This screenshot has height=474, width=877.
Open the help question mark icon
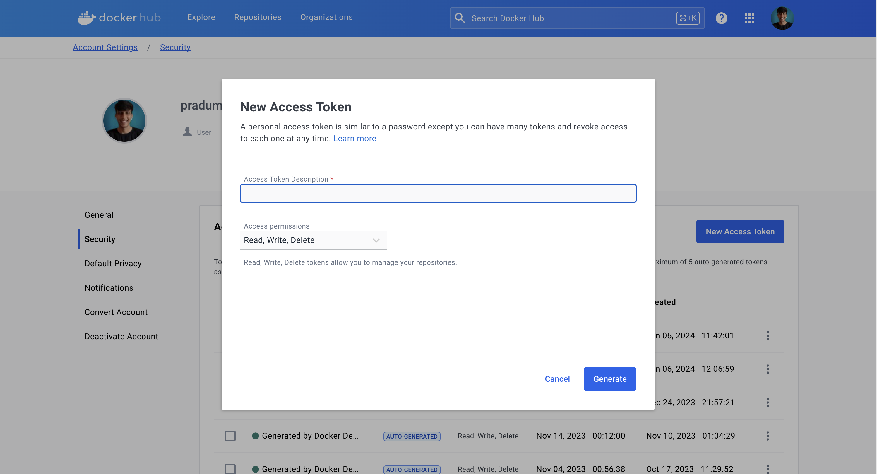tap(721, 18)
